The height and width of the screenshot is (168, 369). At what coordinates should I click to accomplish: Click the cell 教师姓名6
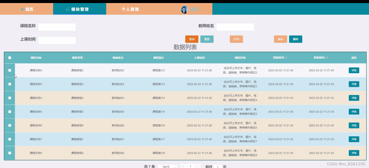pyautogui.click(x=118, y=125)
